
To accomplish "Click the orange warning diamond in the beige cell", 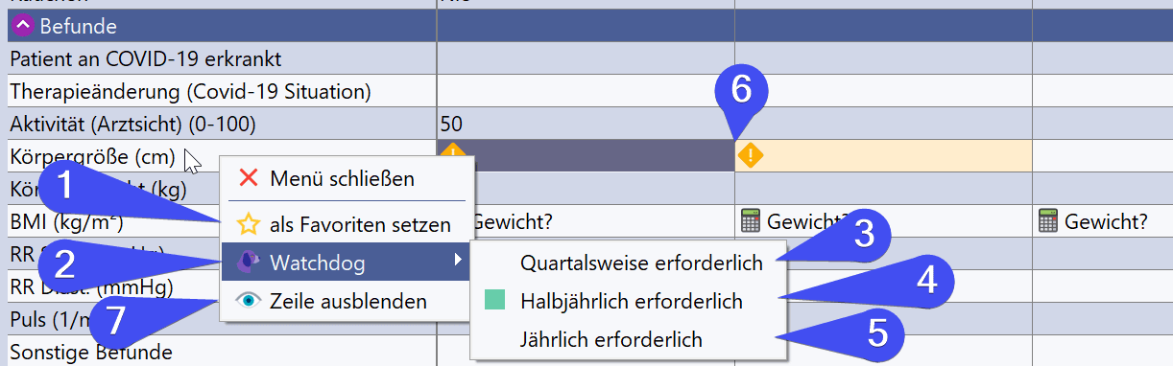I will click(x=751, y=155).
